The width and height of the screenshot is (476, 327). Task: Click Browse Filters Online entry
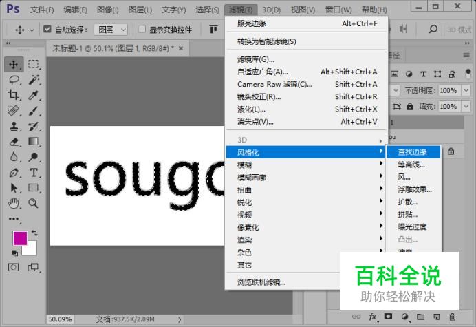pyautogui.click(x=283, y=282)
